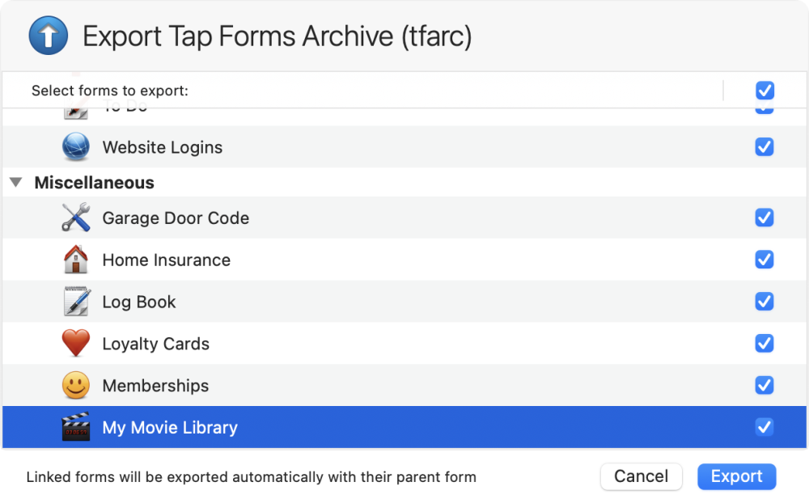Collapse the Miscellaneous category triangle

point(15,183)
